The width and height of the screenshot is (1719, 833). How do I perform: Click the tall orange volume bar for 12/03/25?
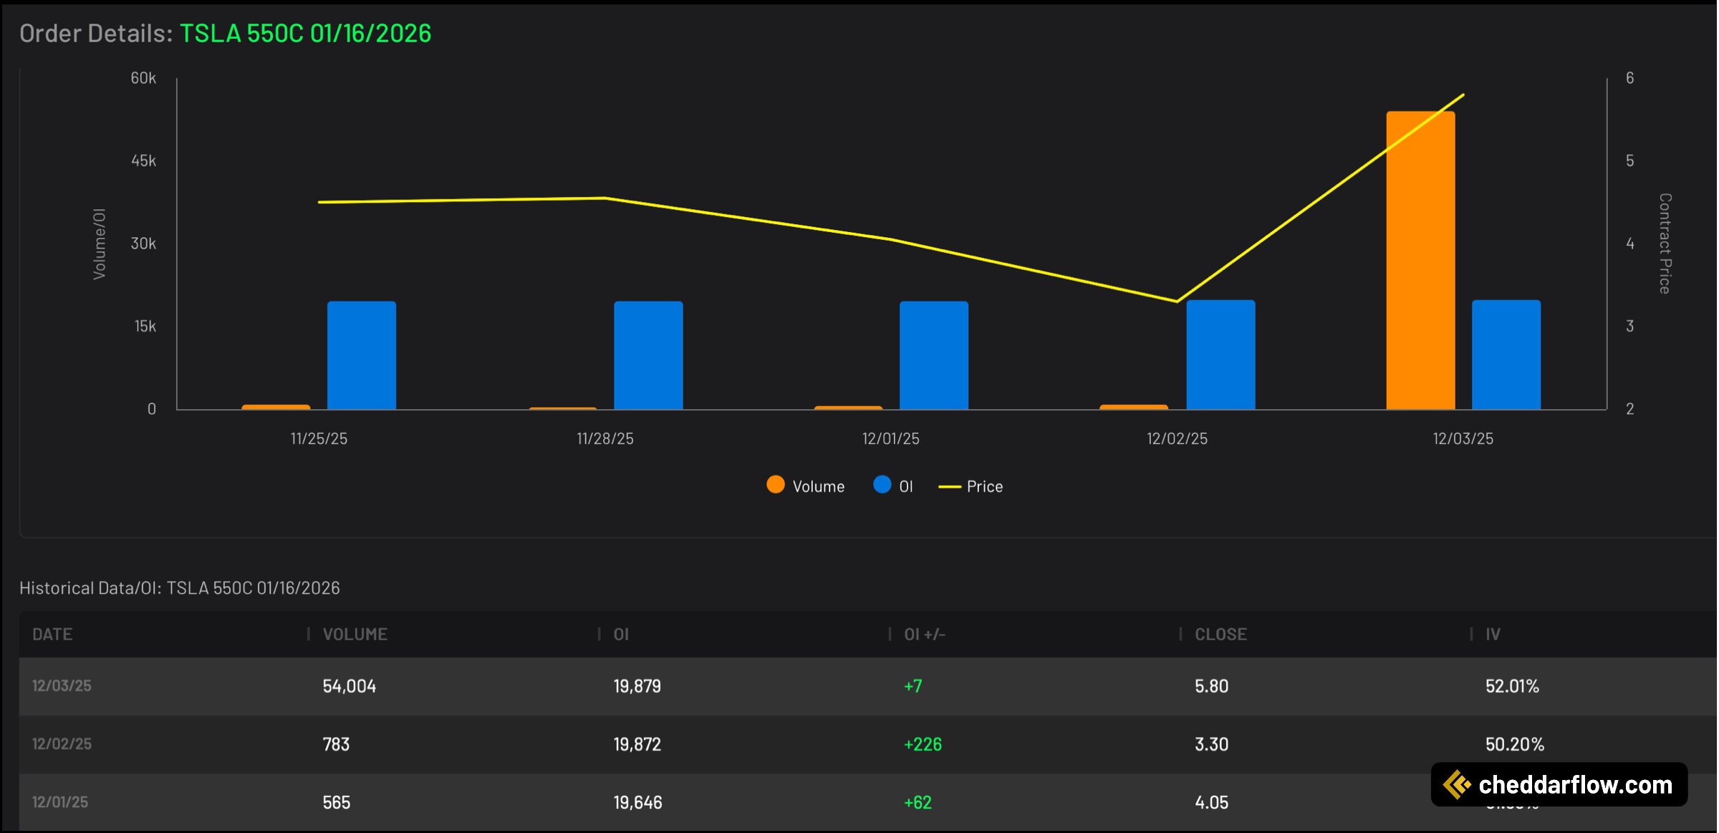pos(1420,261)
